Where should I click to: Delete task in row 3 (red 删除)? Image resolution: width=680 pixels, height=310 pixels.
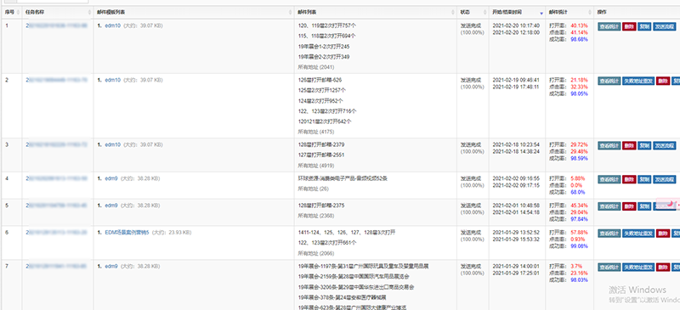point(629,146)
